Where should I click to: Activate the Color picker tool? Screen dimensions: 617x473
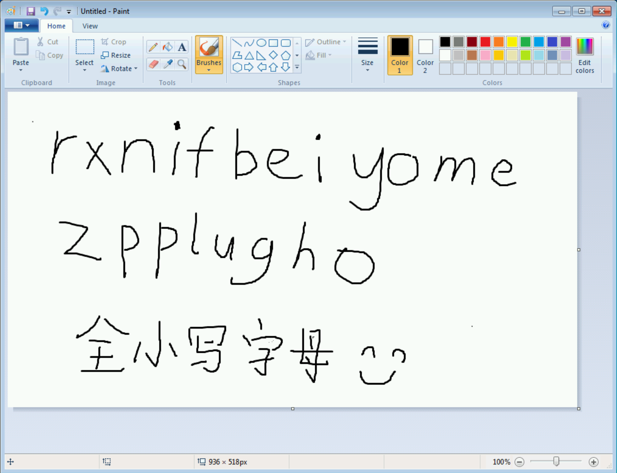coord(167,64)
